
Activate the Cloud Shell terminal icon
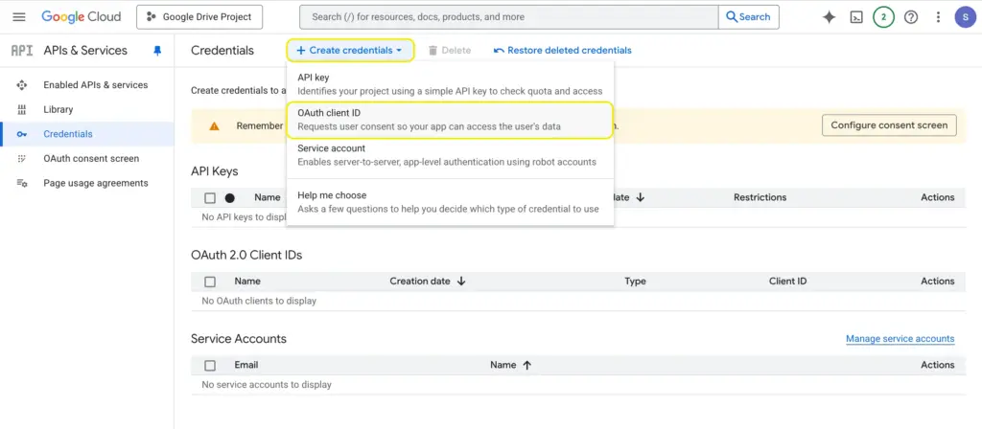click(x=856, y=17)
